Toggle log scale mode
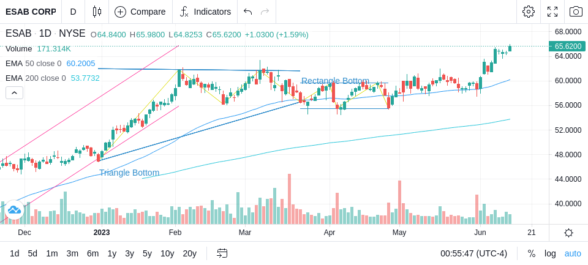 tap(550, 254)
